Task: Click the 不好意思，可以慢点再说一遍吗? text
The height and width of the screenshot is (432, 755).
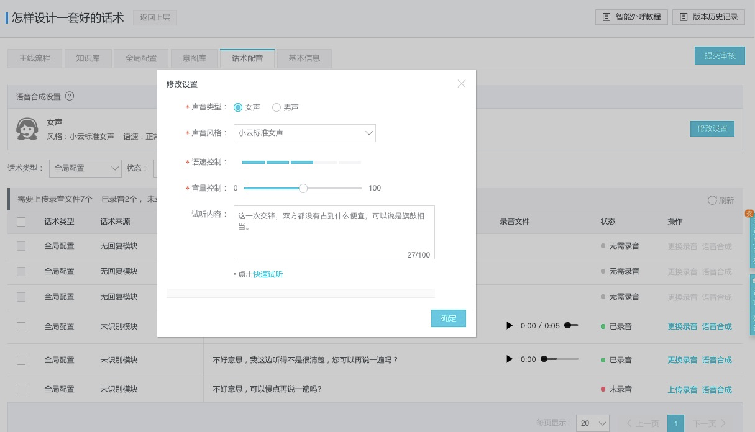Action: [267, 389]
